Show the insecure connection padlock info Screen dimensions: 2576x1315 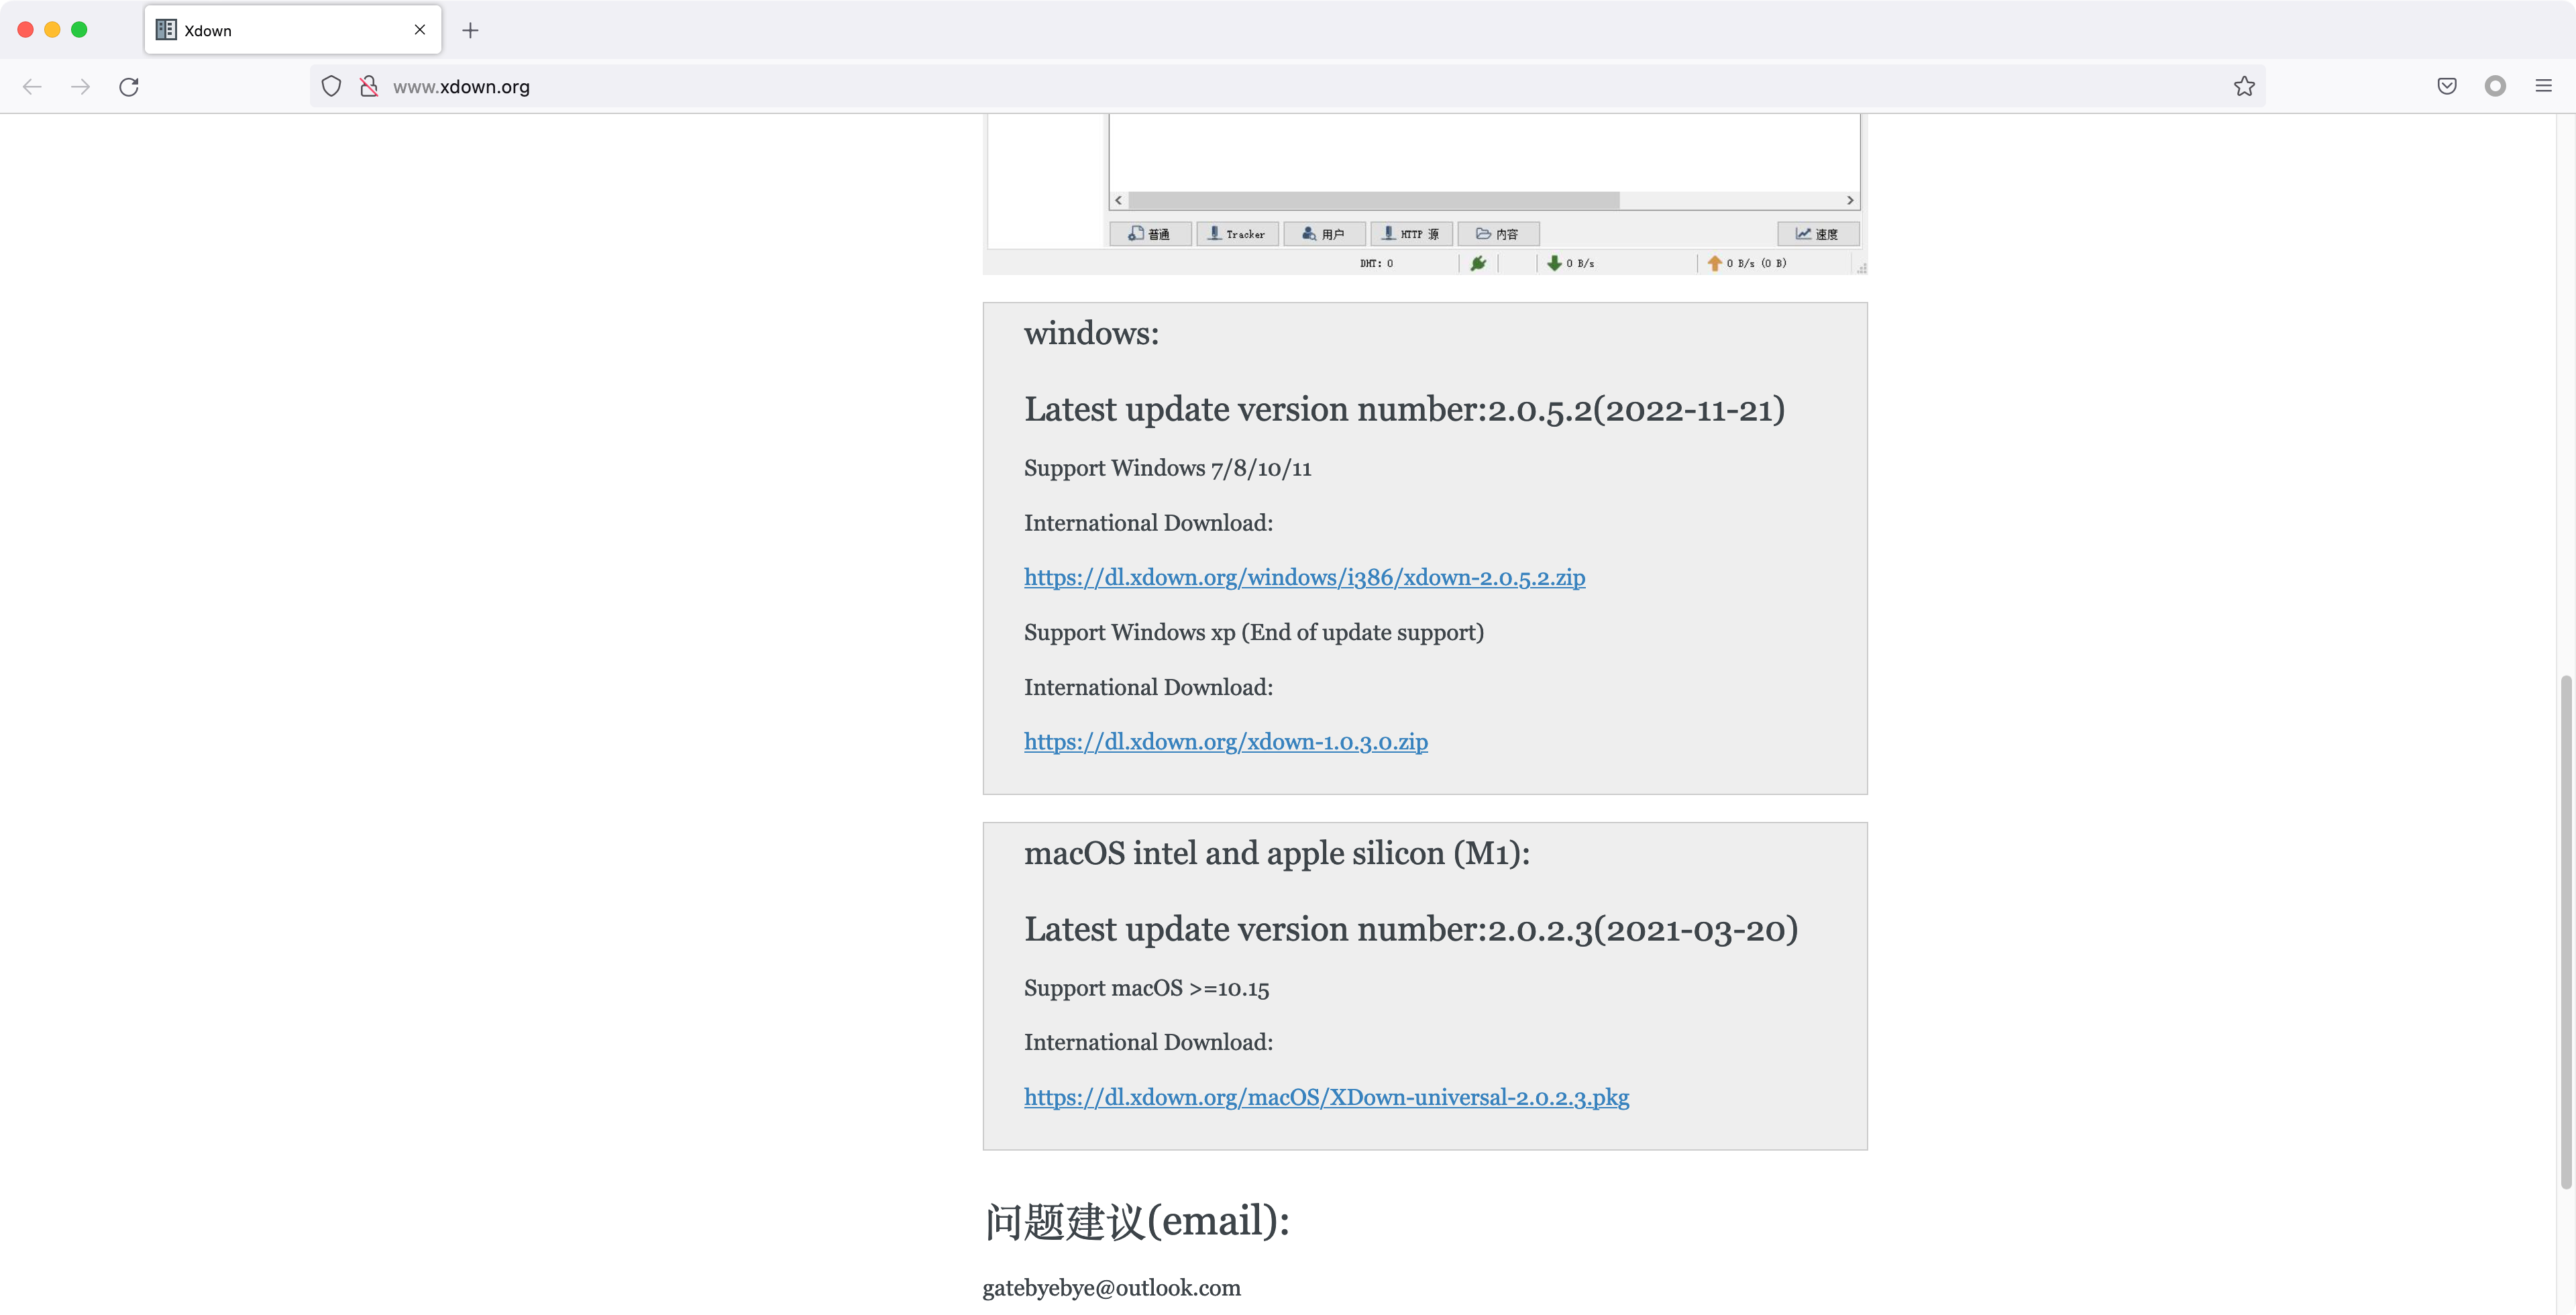(369, 87)
